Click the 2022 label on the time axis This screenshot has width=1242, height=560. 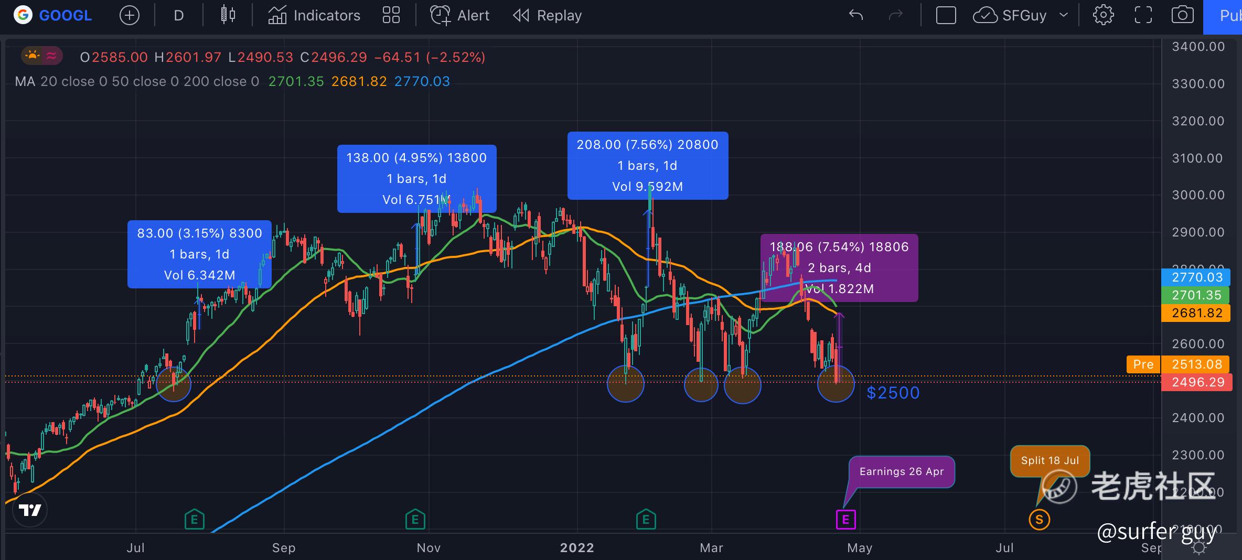[577, 548]
